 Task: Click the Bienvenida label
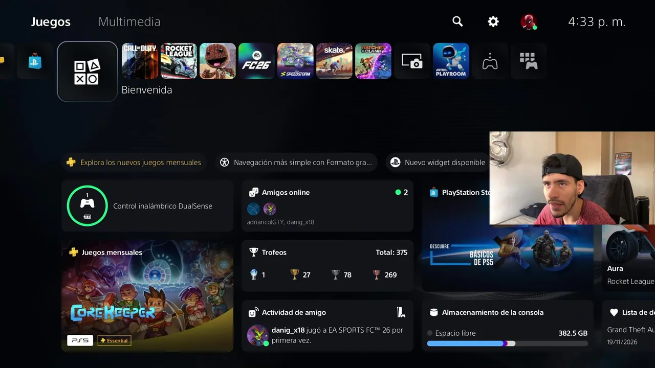coord(147,90)
